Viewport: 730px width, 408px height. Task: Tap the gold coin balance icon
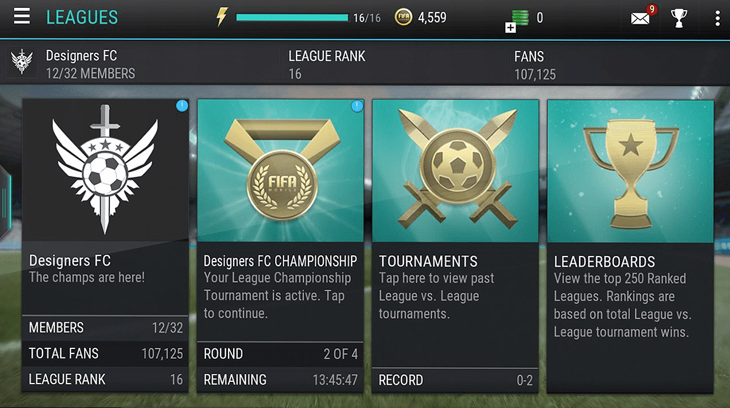403,18
